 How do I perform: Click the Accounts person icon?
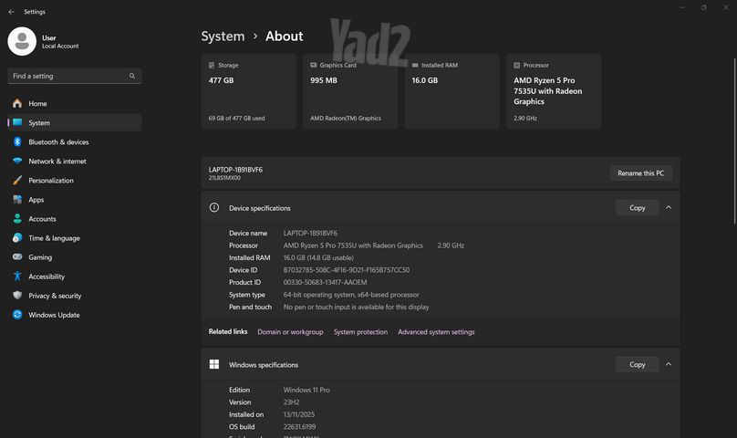[17, 219]
